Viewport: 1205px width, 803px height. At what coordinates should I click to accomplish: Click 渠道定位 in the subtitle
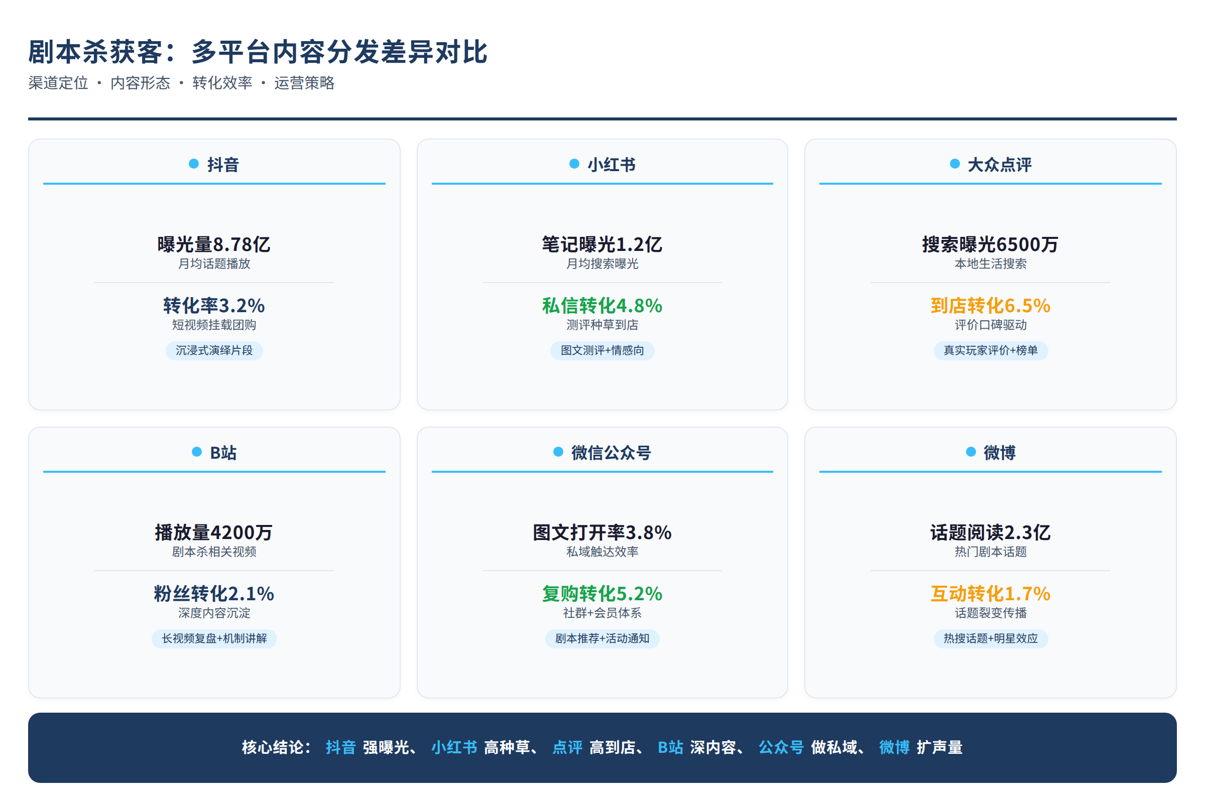(x=58, y=82)
